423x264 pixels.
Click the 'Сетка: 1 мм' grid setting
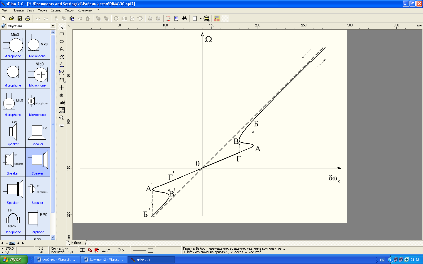pyautogui.click(x=60, y=248)
